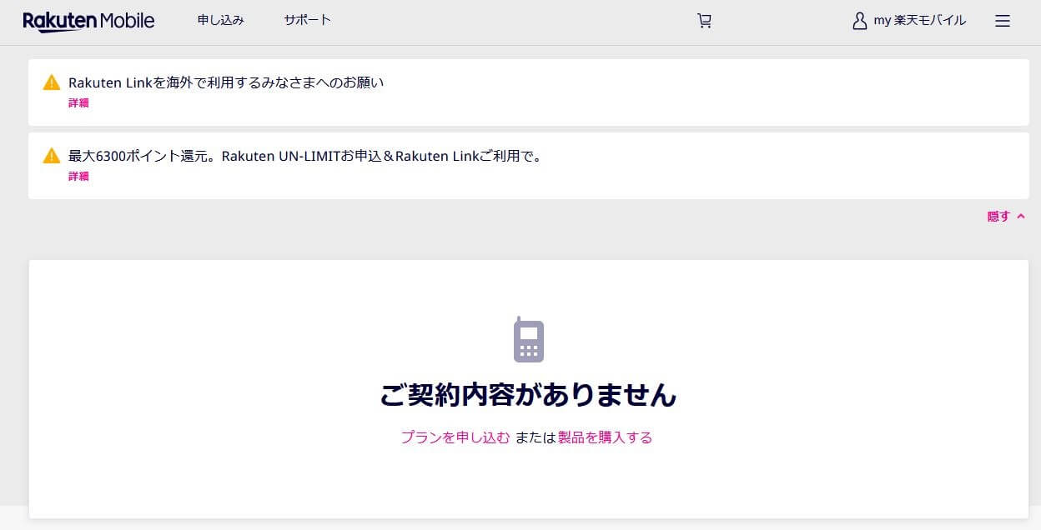
Task: Click the mobile phone icon above heading
Action: pos(528,340)
